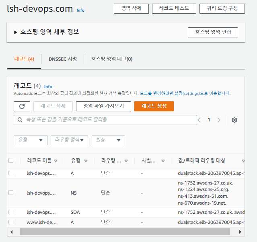Viewport: 257px width, 242px height.
Task: Click the ns-413.awsdns-51.com. value
Action: (203, 196)
